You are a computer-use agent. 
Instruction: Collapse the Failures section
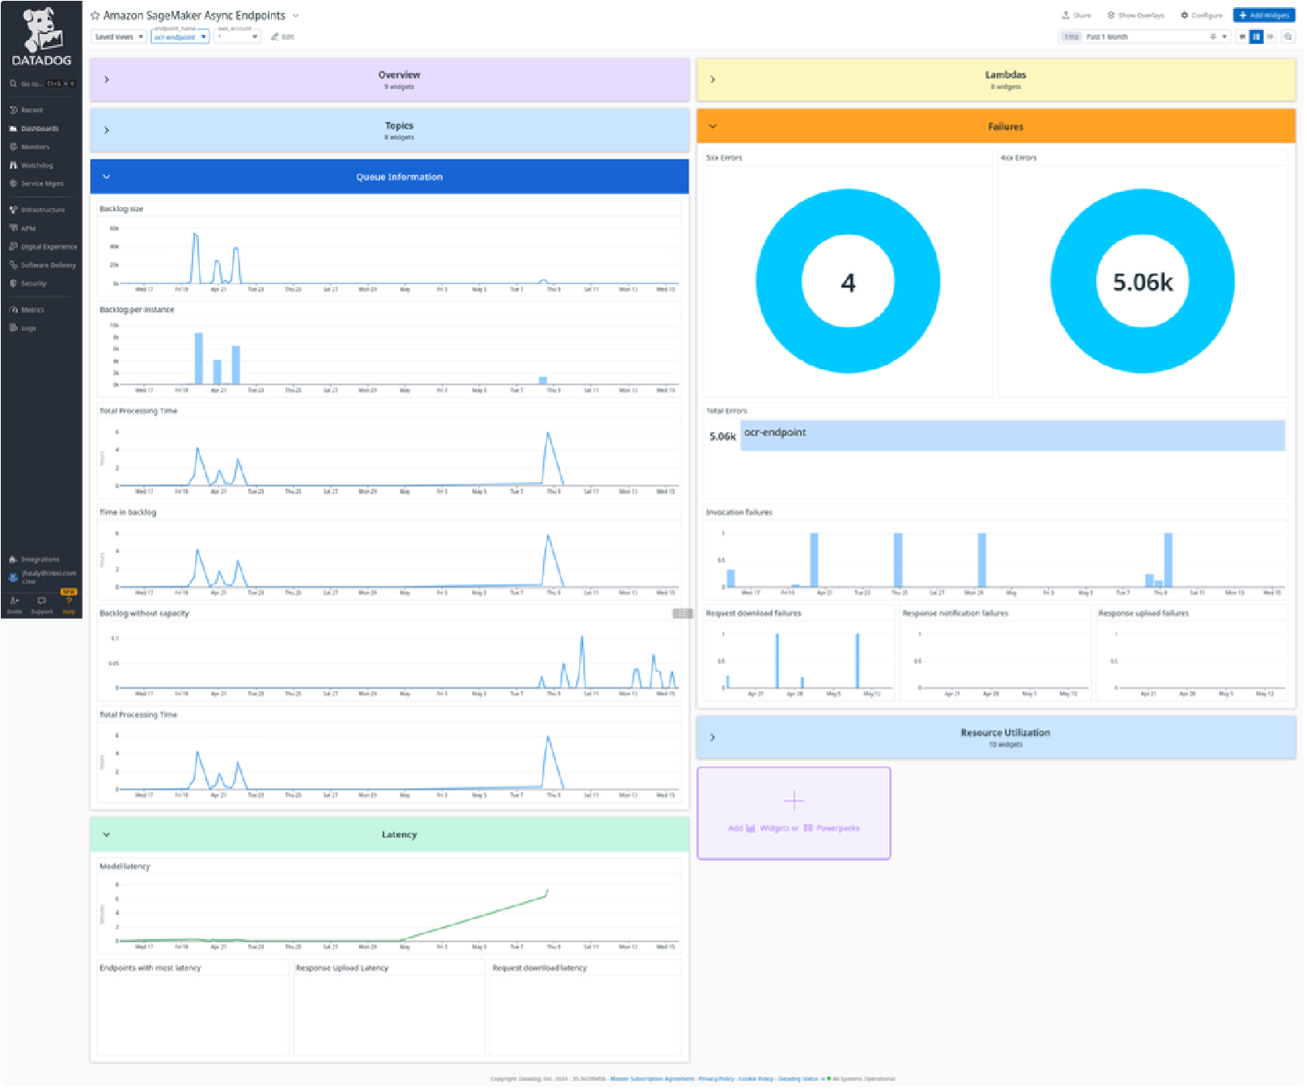[713, 126]
